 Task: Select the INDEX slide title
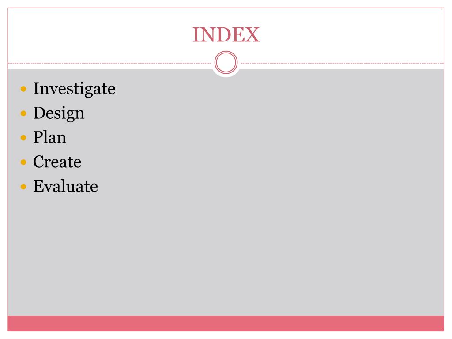pos(226,35)
